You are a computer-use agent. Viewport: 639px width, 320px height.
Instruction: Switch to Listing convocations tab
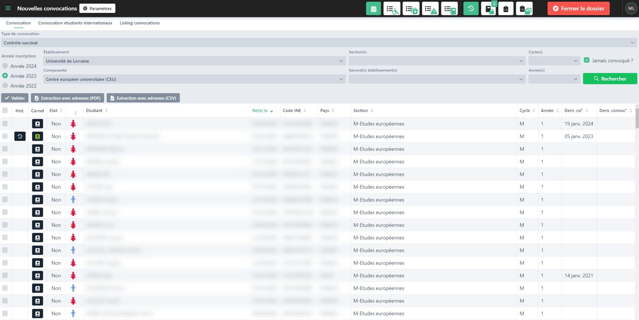click(x=139, y=23)
